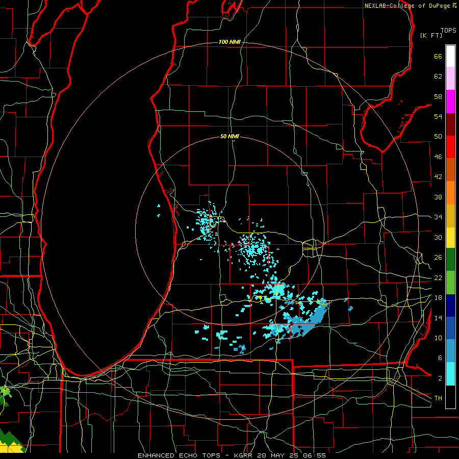
Task: Click the black threshold legend swatch
Action: point(450,397)
